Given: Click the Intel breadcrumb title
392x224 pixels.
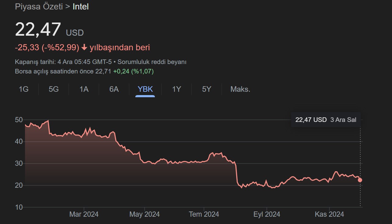Looking at the screenshot, I should click(x=80, y=7).
